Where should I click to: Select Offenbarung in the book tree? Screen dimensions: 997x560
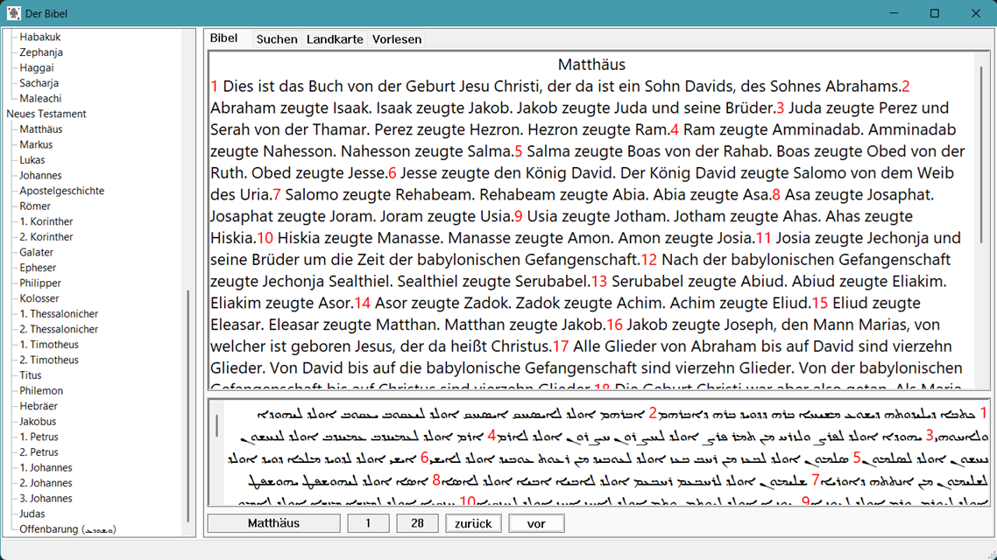(67, 528)
